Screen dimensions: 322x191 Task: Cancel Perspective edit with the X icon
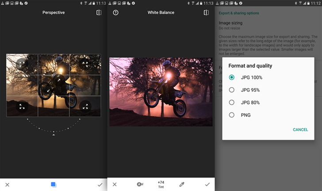7,185
